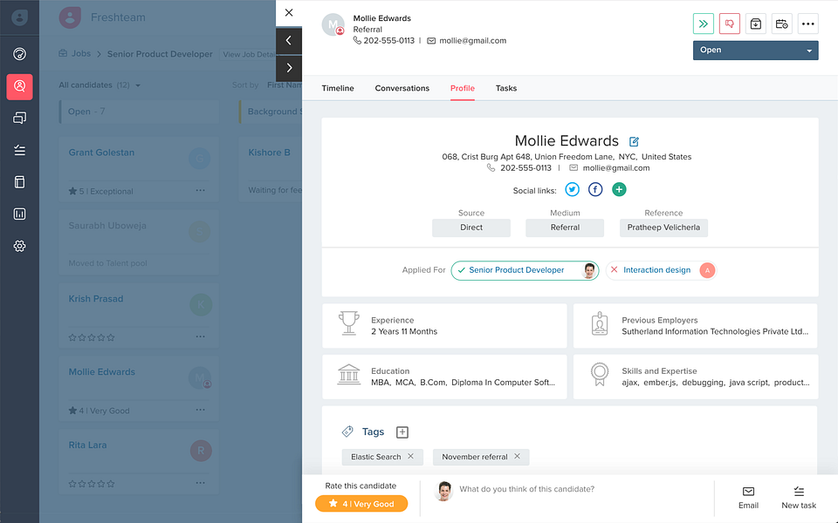Open Krish Prasad card options menu
The width and height of the screenshot is (838, 523).
pyautogui.click(x=201, y=336)
